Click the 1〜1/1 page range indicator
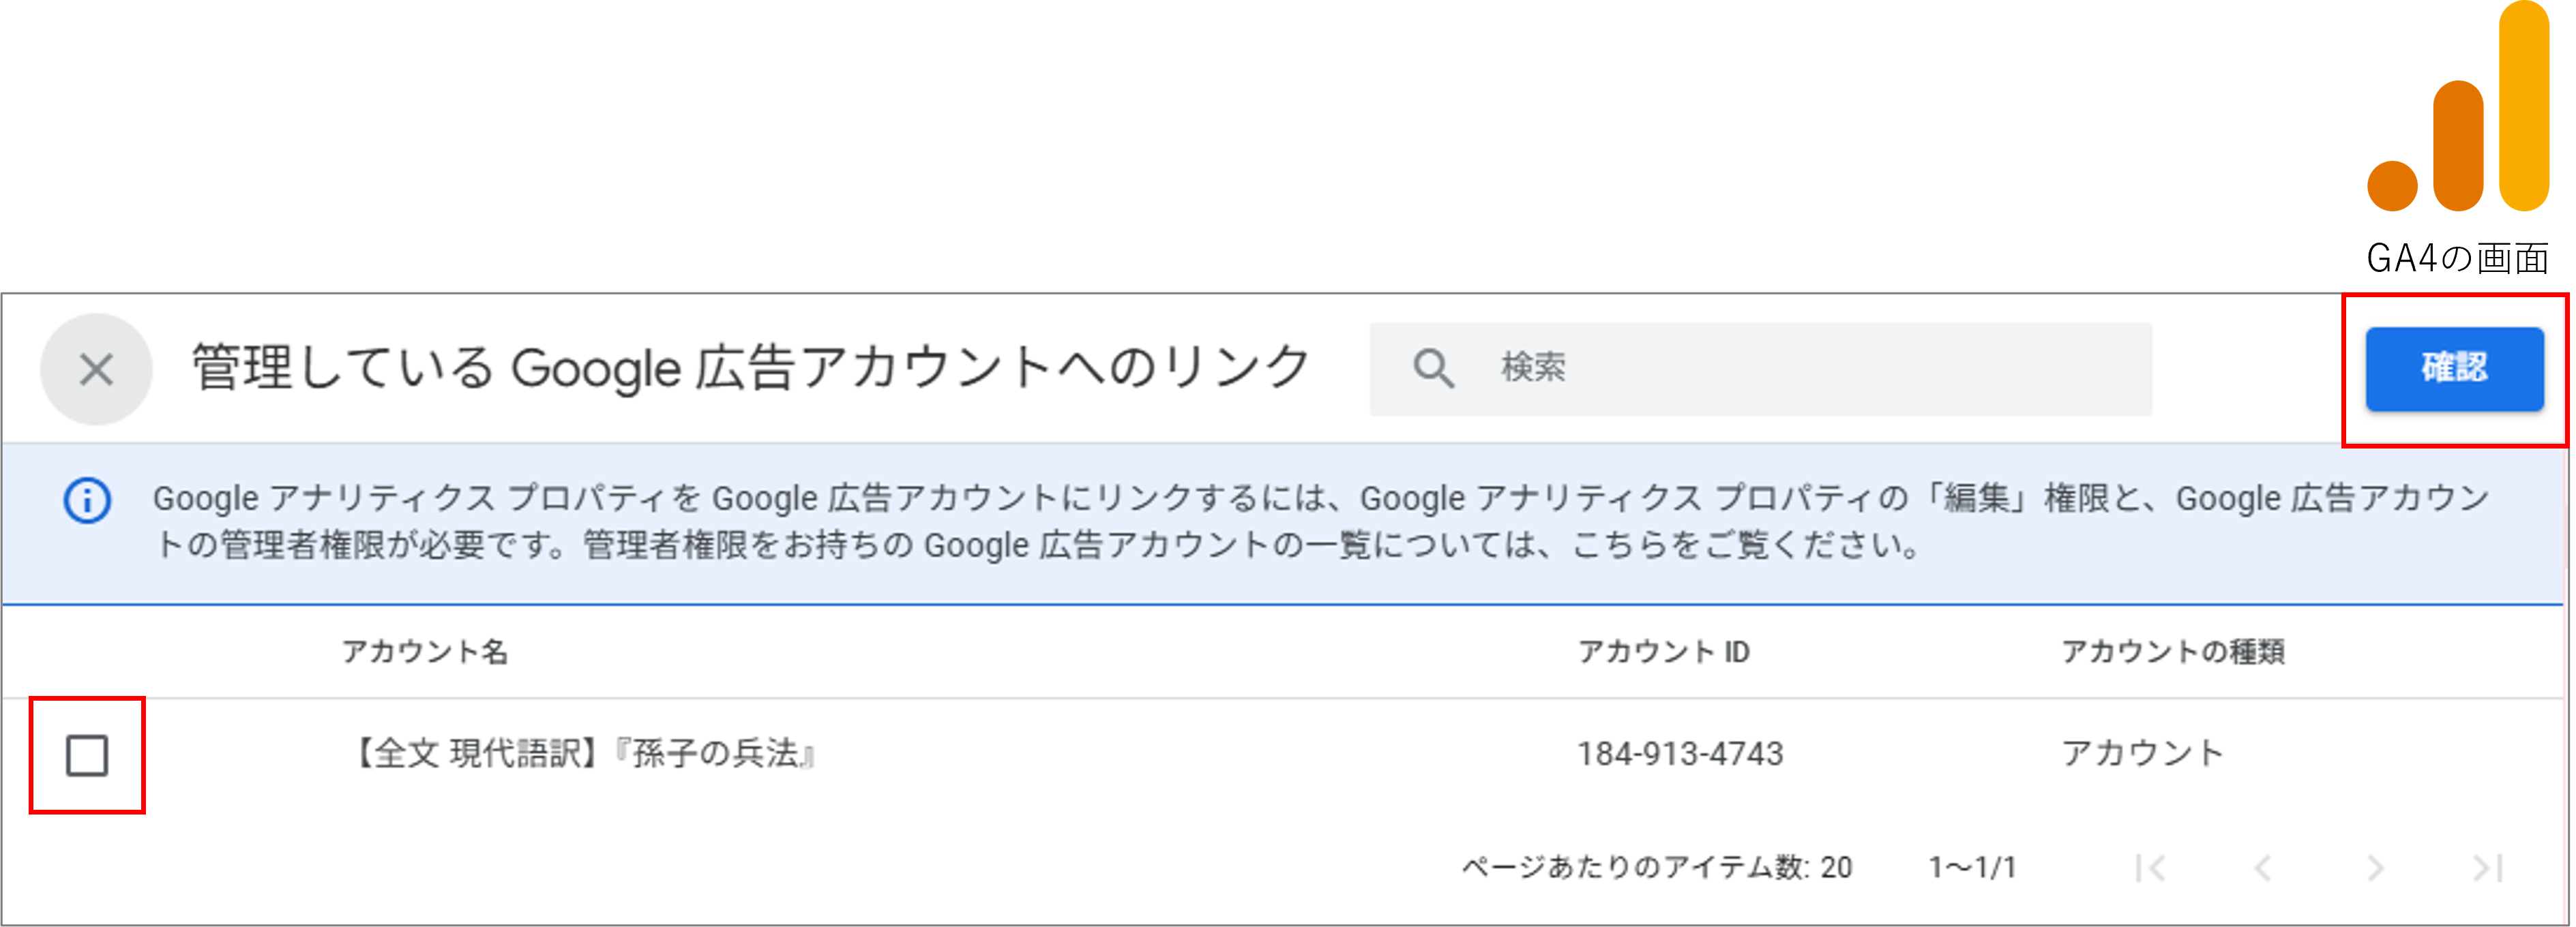2576x927 pixels. [x=1972, y=867]
